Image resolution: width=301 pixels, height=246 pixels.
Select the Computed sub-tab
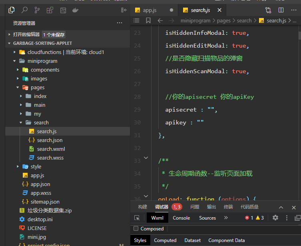coord(165,240)
